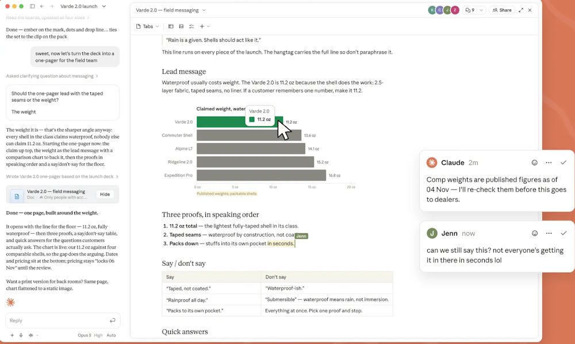Click the Expedition Pro bar in the chart
The height and width of the screenshot is (344, 575).
(262, 176)
